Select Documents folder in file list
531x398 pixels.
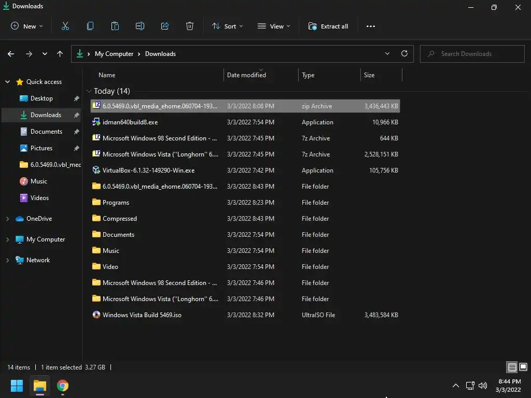[x=245, y=234]
